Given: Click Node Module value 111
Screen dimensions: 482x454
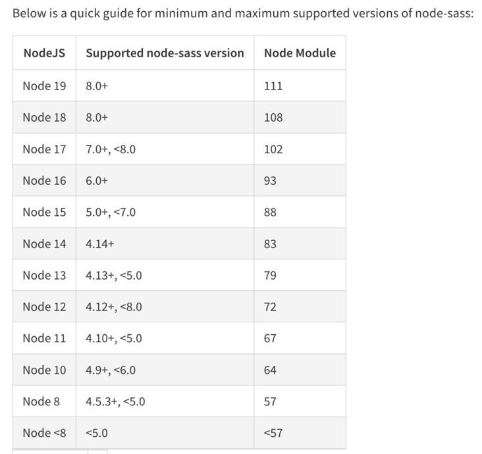Looking at the screenshot, I should tap(273, 86).
